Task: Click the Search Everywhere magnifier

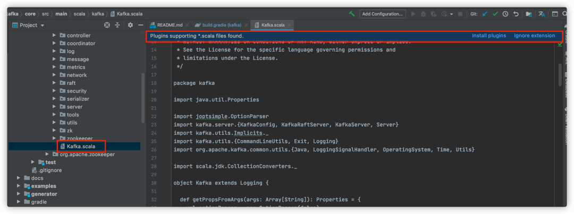Action: (x=565, y=14)
